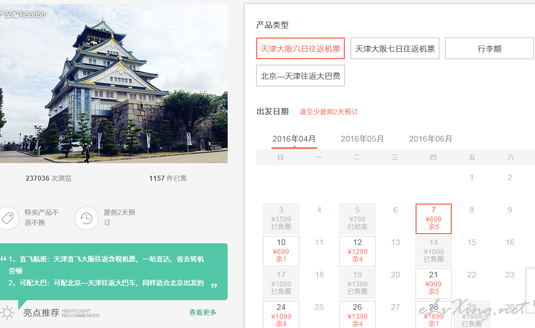Click the 提前2天预订 notice text
Screen dimensions: 535x328
pyautogui.click(x=120, y=218)
